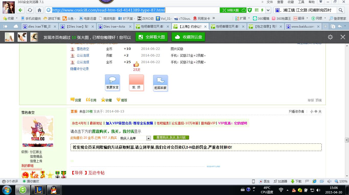Open the browser home page
Viewport: 349px width, 195px height.
point(39,10)
